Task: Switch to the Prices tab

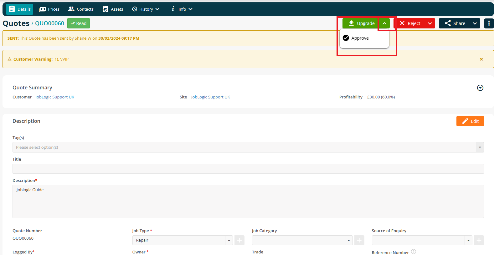Action: click(x=49, y=9)
